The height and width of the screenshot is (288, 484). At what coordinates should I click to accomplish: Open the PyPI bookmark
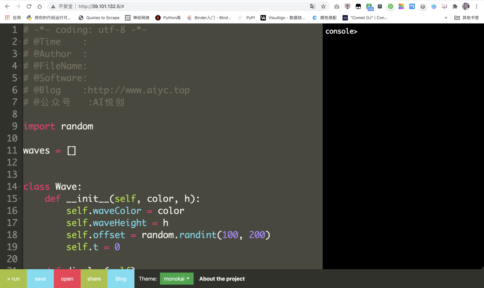pyautogui.click(x=246, y=18)
